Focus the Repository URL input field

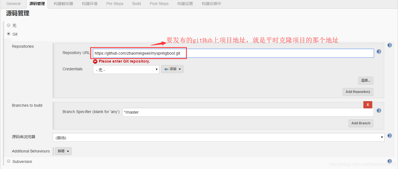tap(233, 53)
